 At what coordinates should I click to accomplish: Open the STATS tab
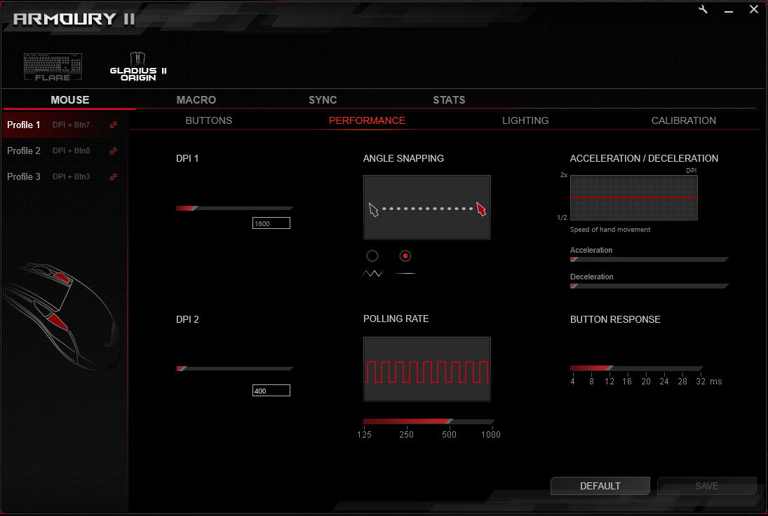(x=449, y=100)
